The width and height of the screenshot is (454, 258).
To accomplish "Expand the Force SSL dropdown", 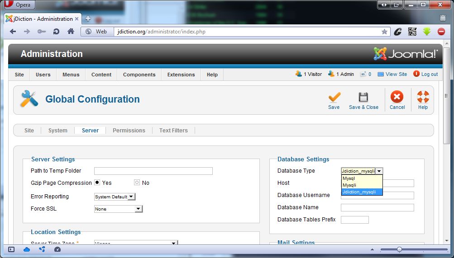I will (118, 209).
